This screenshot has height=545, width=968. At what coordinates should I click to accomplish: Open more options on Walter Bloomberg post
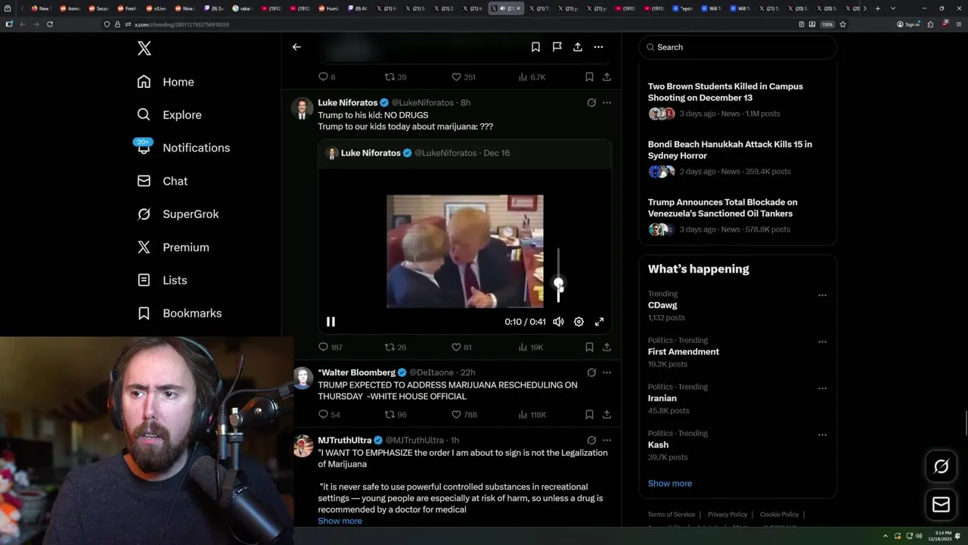coord(607,372)
